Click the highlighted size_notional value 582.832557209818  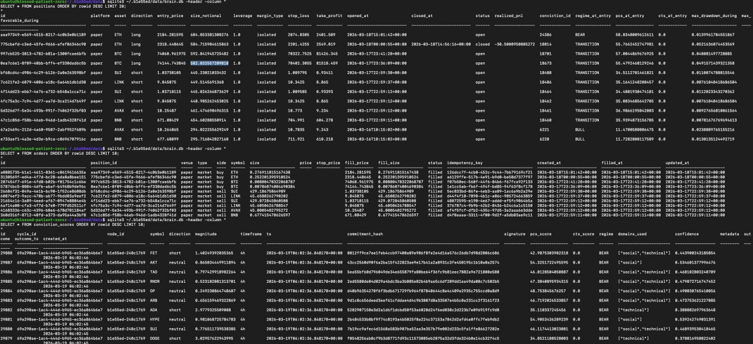tap(209, 62)
